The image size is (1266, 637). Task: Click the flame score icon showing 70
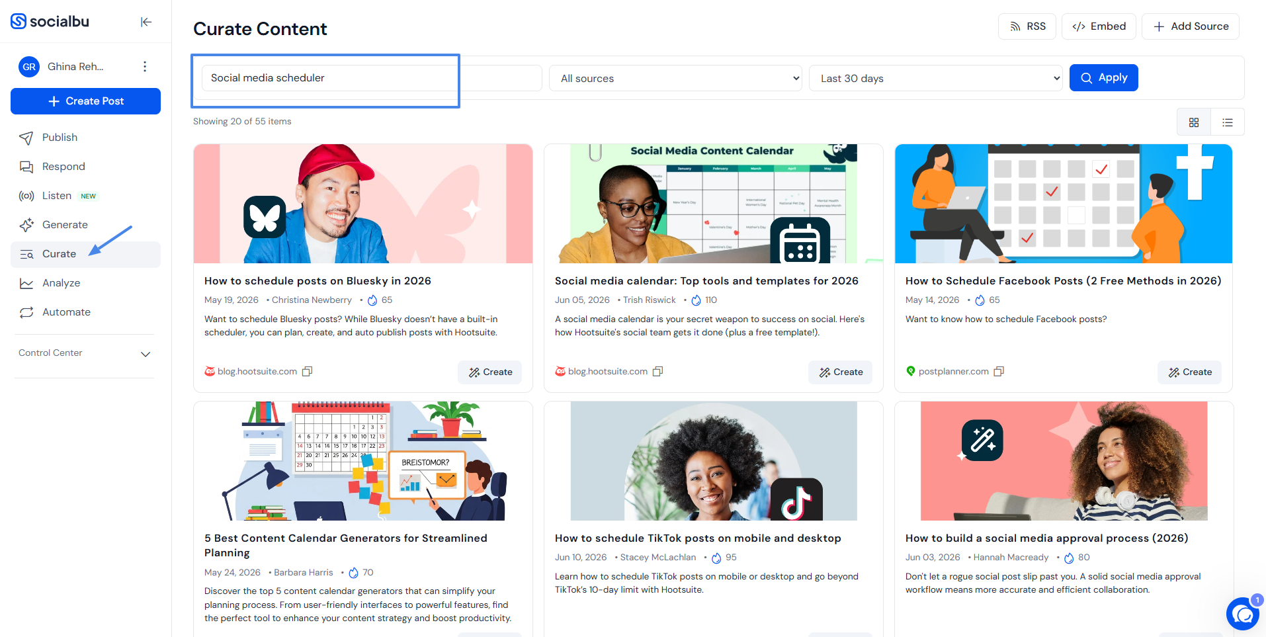click(354, 573)
